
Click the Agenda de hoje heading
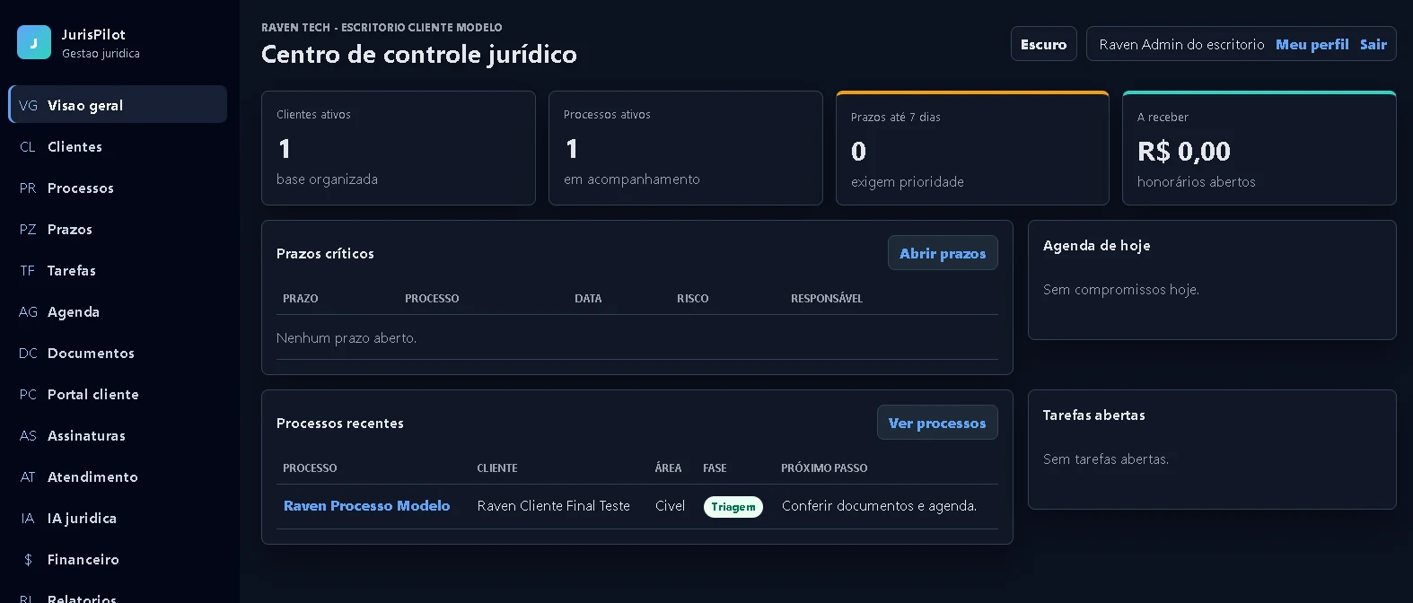pyautogui.click(x=1096, y=245)
